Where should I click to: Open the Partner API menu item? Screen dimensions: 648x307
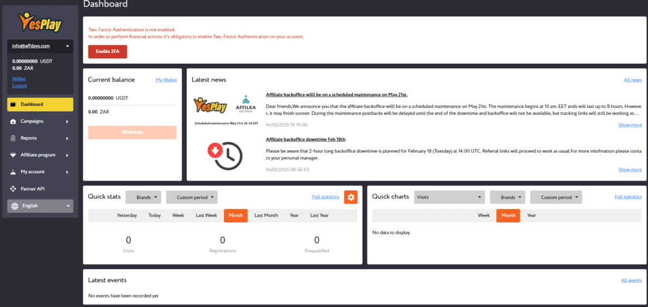coord(40,189)
